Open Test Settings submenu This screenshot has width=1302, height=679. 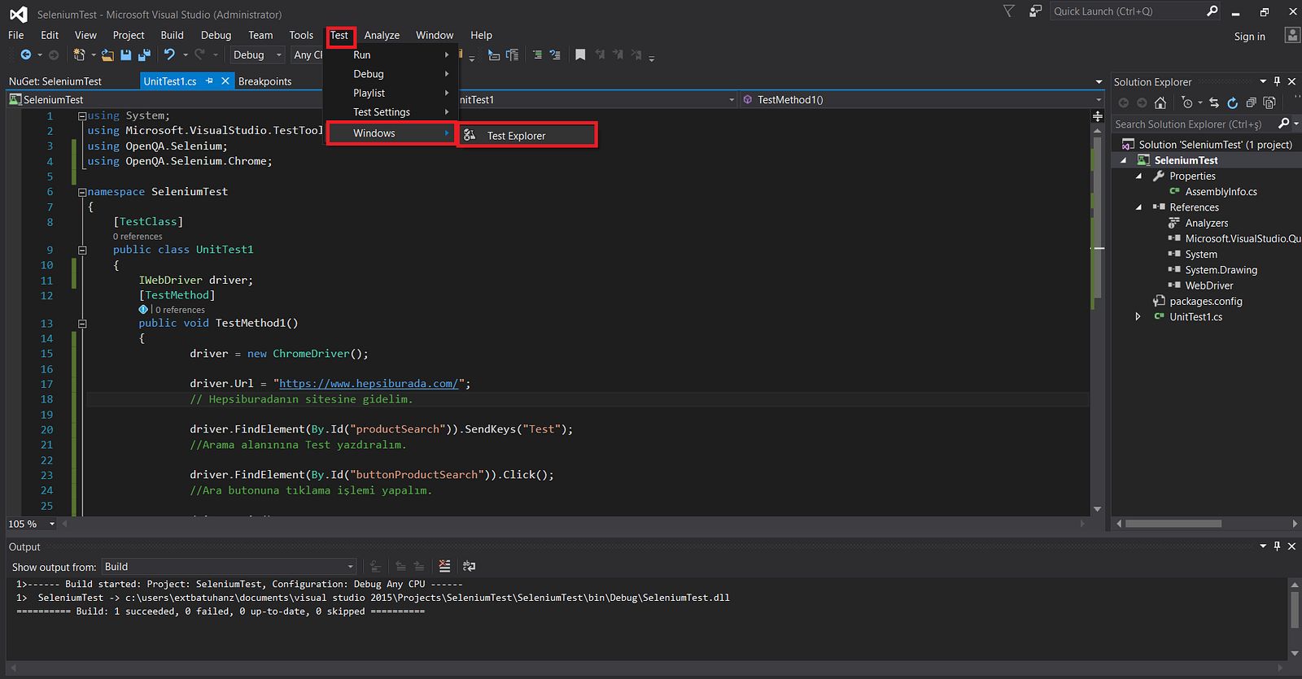[x=392, y=111]
